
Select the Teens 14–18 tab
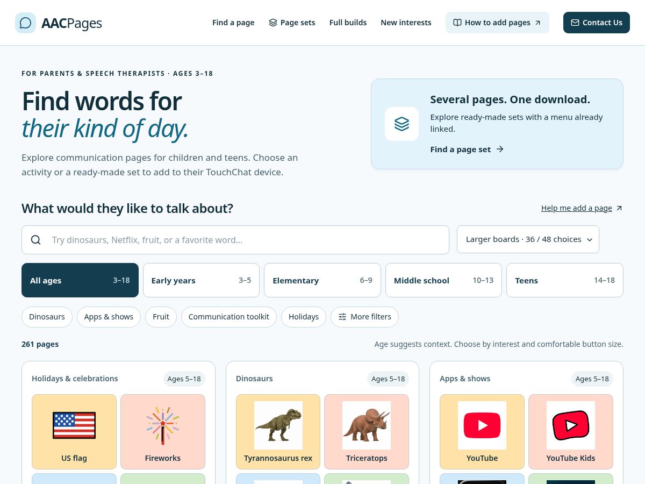[565, 280]
